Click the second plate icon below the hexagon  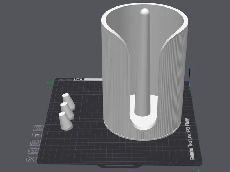pyautogui.click(x=37, y=135)
